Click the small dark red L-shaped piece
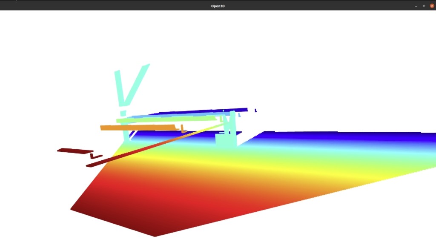 (x=96, y=156)
